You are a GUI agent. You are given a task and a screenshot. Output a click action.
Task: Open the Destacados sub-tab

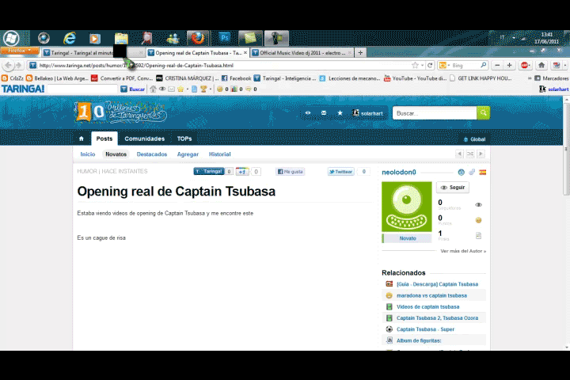click(152, 154)
